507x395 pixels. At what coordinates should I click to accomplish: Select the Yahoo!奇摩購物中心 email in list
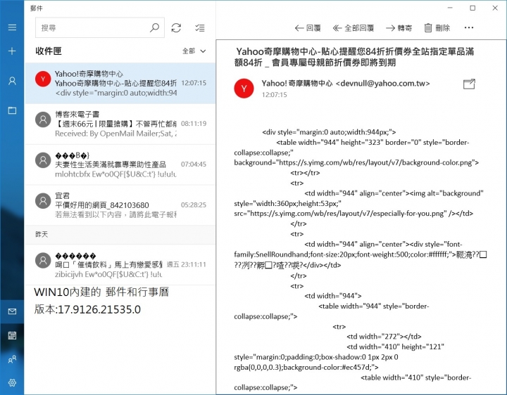120,83
